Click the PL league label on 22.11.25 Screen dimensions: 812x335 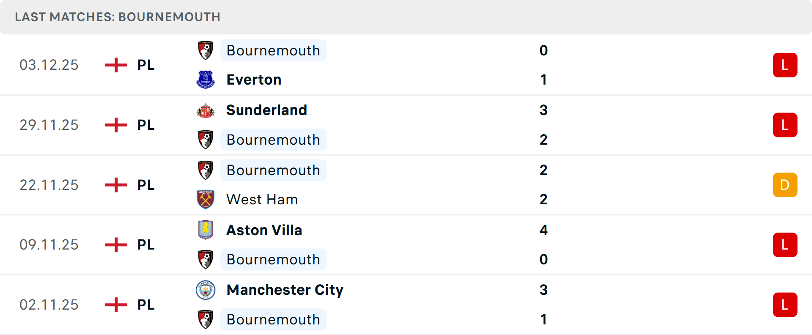pos(146,185)
